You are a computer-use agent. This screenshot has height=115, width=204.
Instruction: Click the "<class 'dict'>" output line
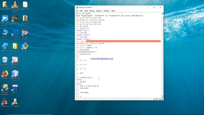tap(83, 35)
